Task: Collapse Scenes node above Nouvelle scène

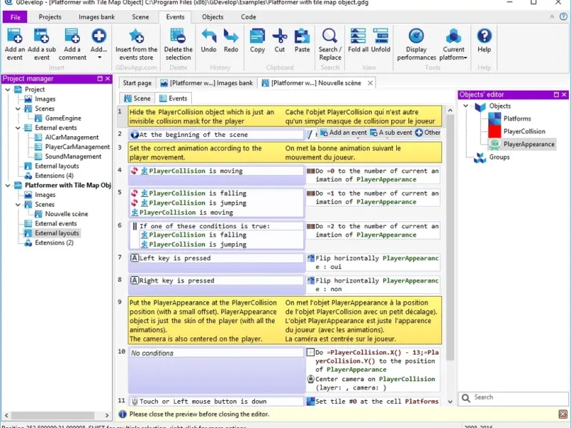Action: pyautogui.click(x=18, y=205)
